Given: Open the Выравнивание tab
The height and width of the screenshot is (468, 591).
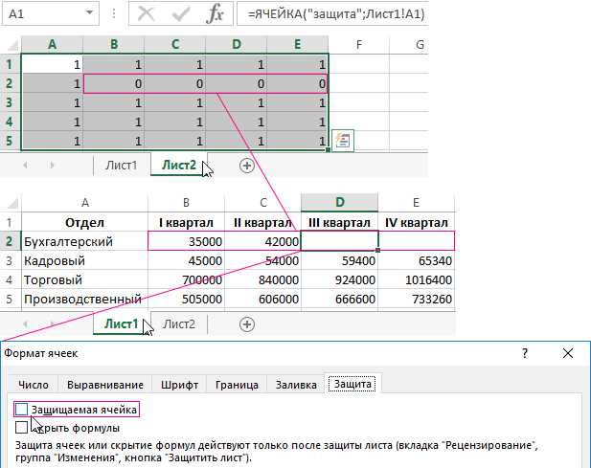Looking at the screenshot, I should pyautogui.click(x=105, y=385).
